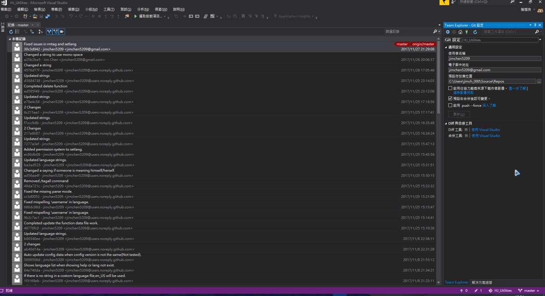Switch to the 解決方案總管 tab

482,282
